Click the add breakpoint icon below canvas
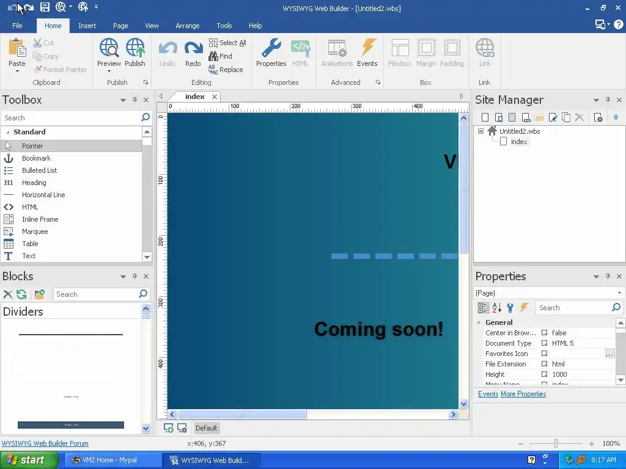Viewport: 626px width, 469px height. 169,428
